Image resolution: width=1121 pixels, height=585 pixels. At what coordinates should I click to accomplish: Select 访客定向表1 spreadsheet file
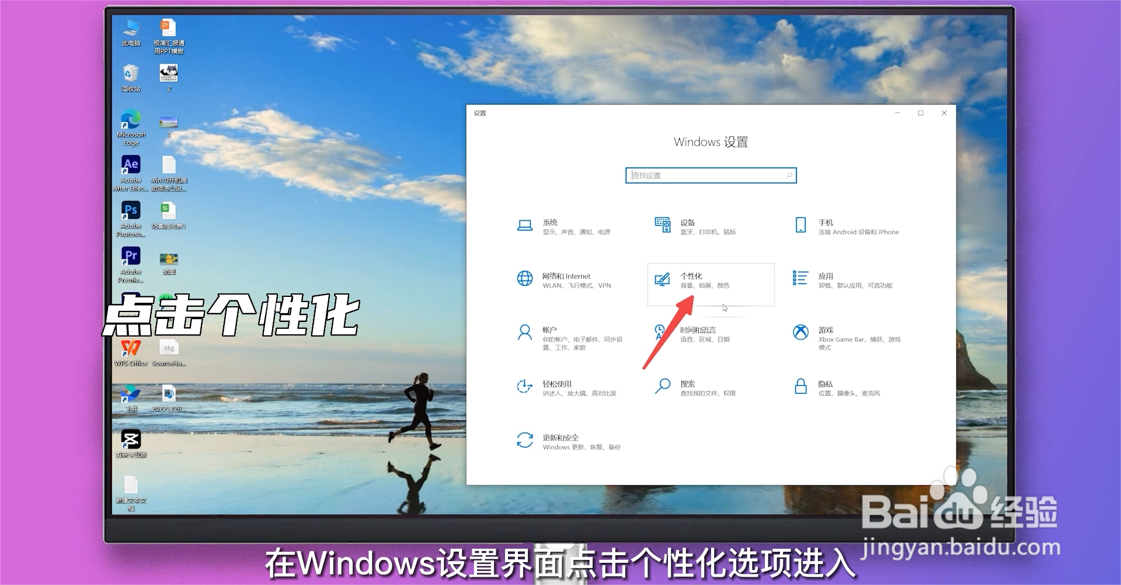click(169, 215)
